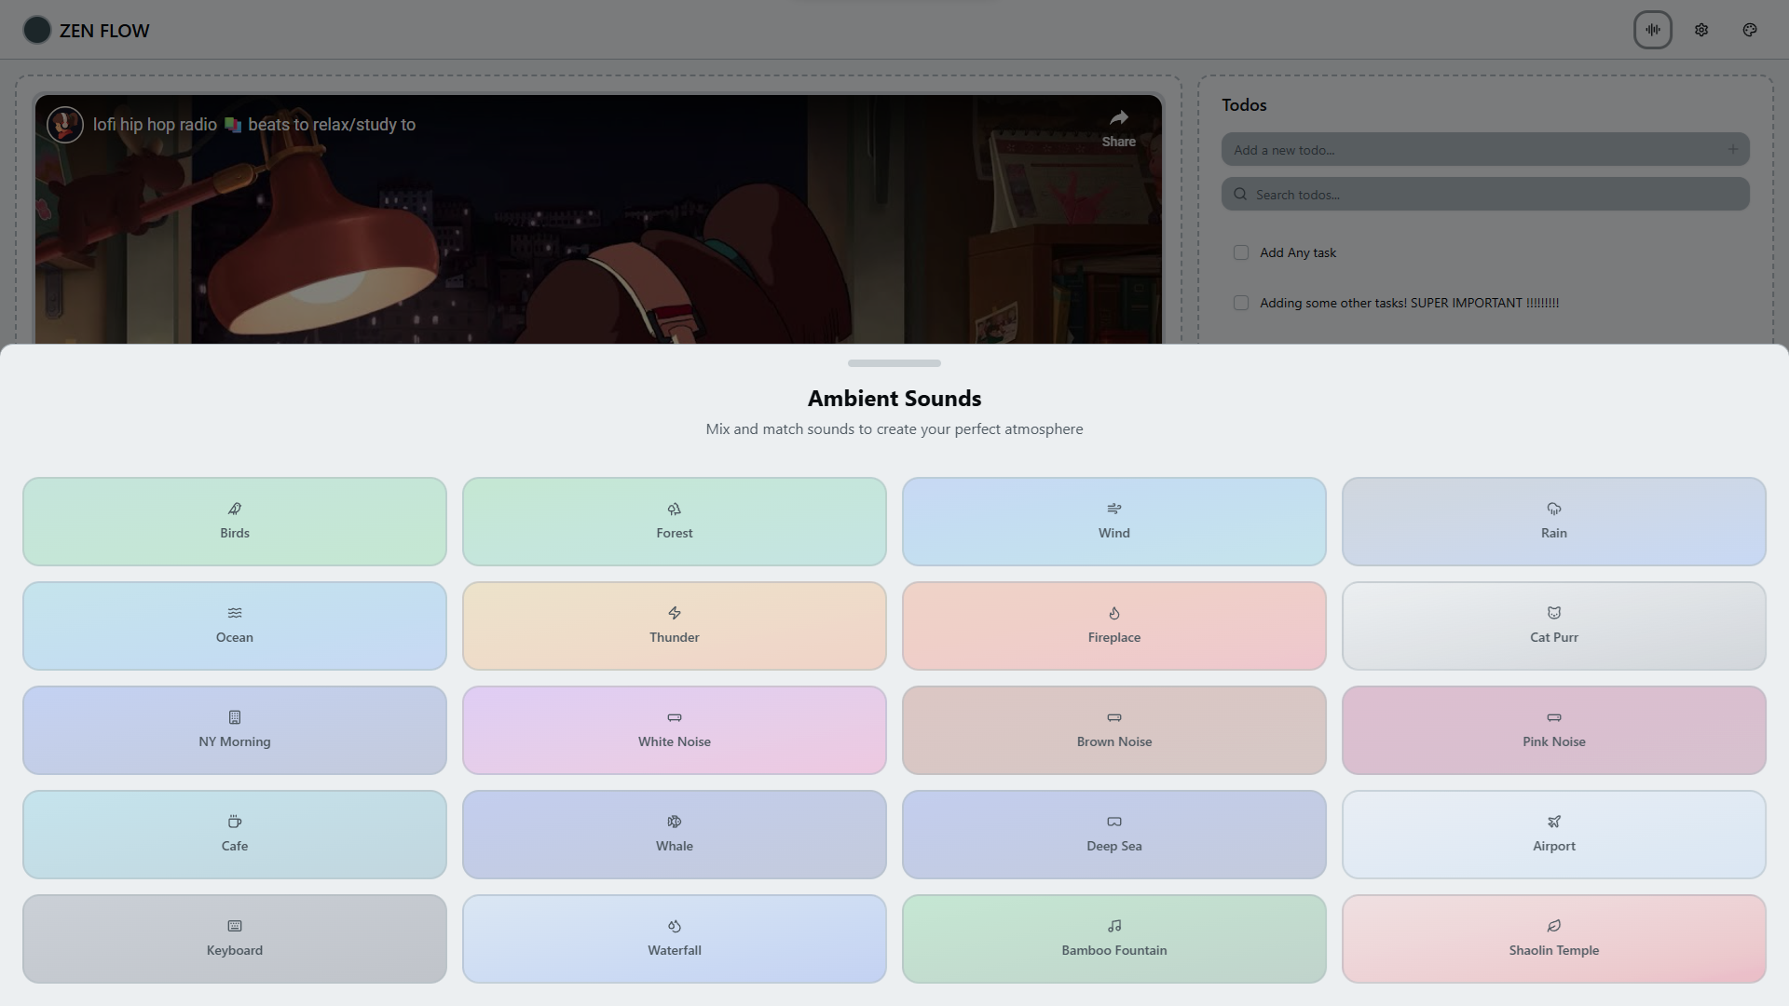This screenshot has width=1789, height=1006.
Task: Activate the Cat Purr sound
Action: coord(1554,626)
